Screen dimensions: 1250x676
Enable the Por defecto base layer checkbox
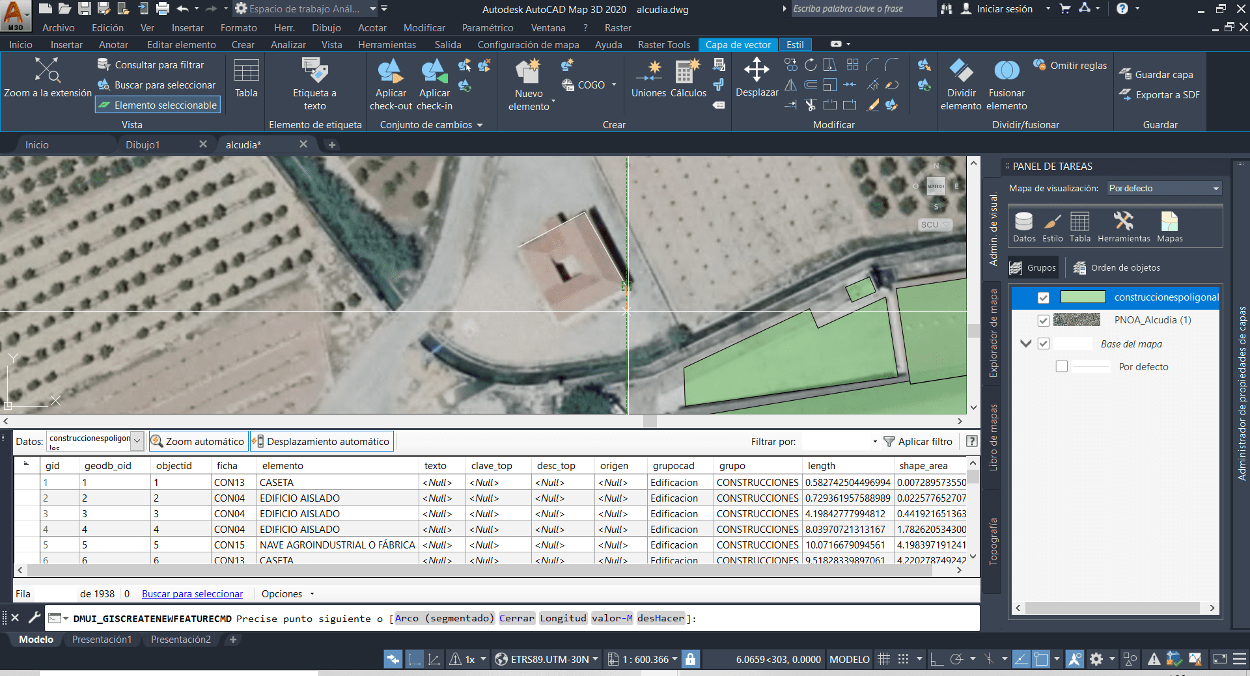point(1062,366)
